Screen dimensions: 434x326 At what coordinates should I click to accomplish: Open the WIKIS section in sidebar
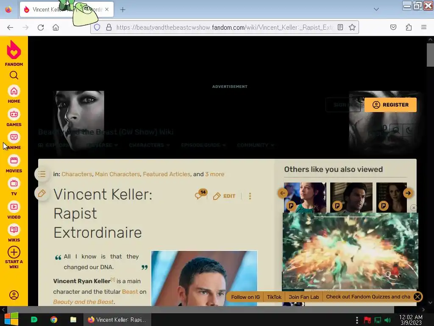click(14, 233)
